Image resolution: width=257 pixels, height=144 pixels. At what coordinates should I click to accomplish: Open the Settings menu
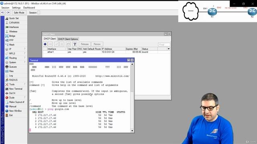click(x=16, y=8)
